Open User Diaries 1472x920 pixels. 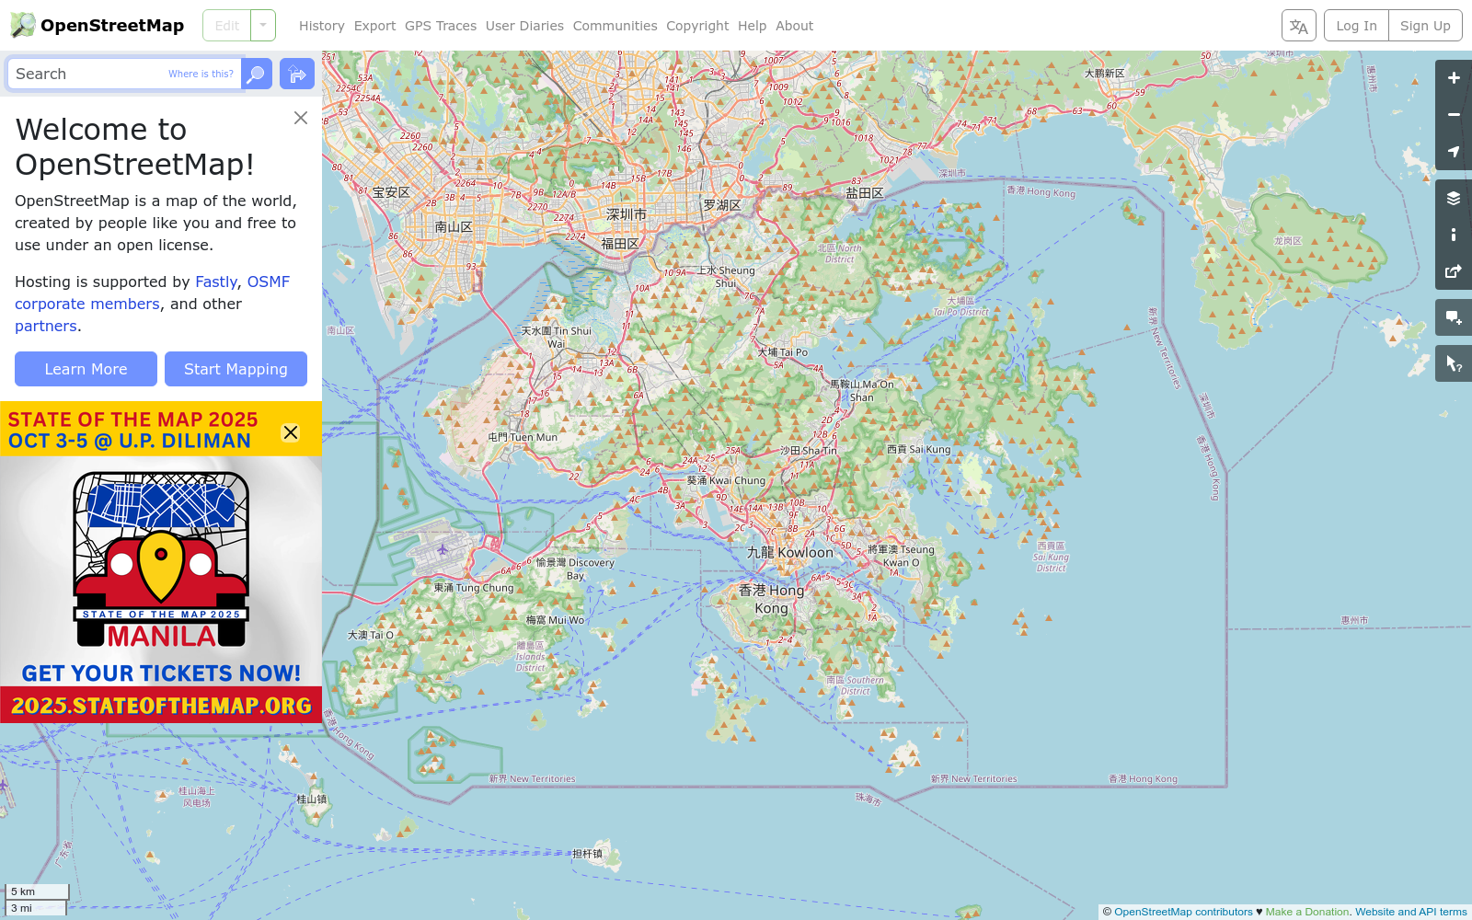(x=524, y=26)
